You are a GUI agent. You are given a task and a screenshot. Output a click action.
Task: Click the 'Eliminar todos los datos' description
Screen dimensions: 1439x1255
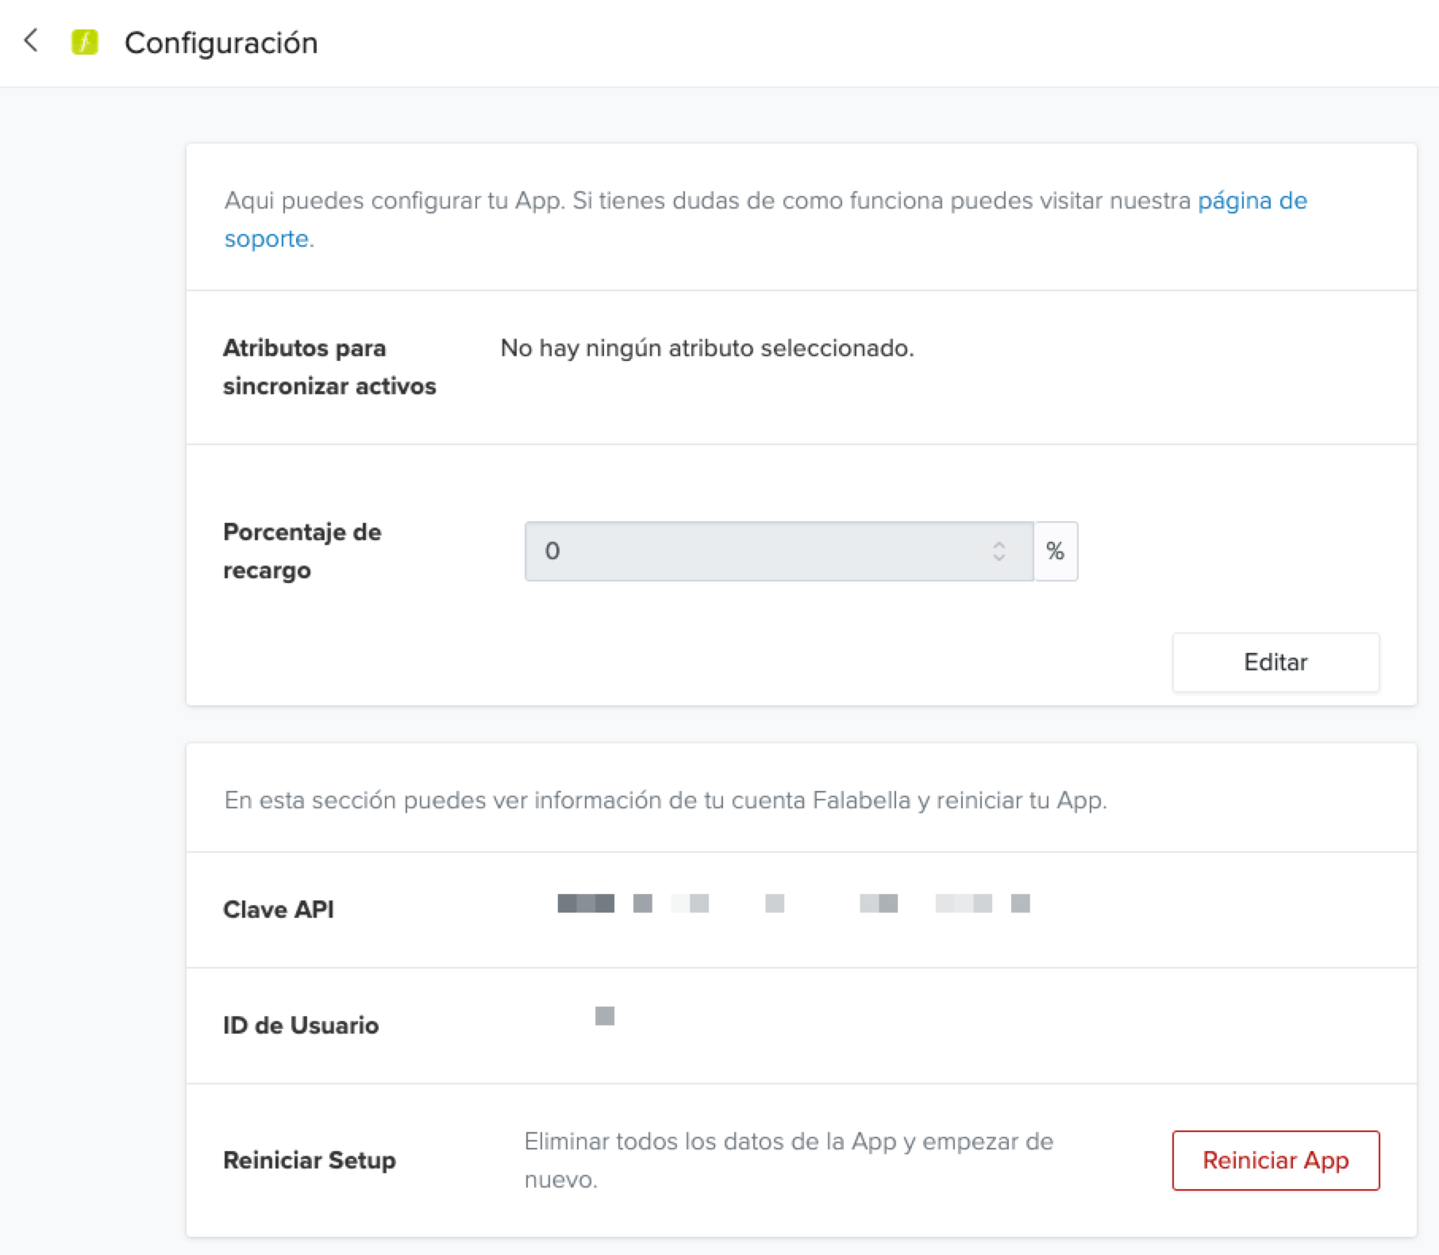[x=787, y=1161]
